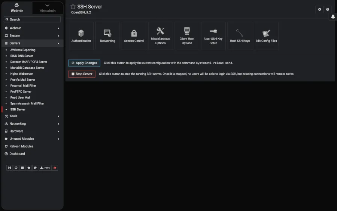Open the Networking options icon
Screen dimensions: 337x211
pyautogui.click(x=107, y=36)
